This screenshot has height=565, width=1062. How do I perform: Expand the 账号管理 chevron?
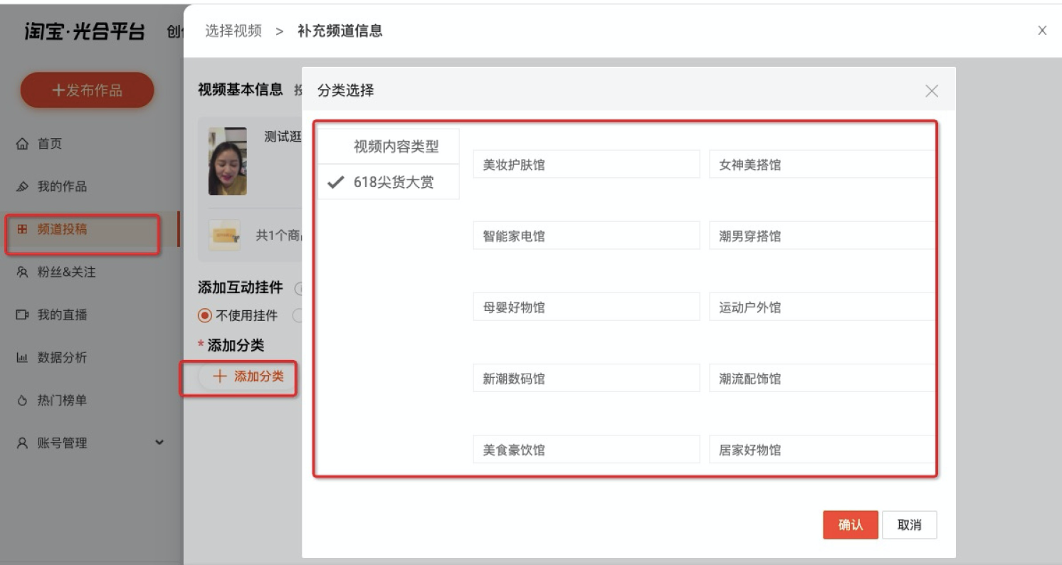point(159,442)
